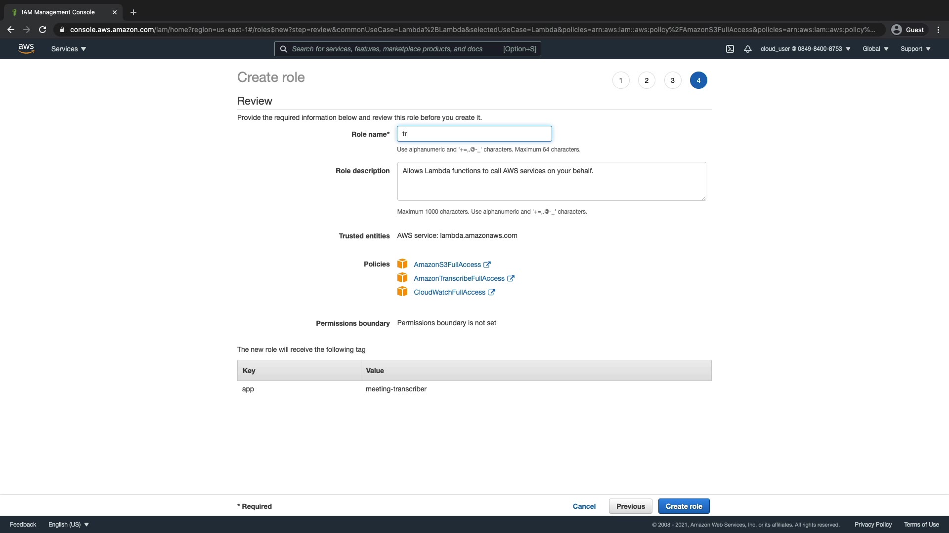This screenshot has height=533, width=949.
Task: Reload the page with browser refresh icon
Action: (x=43, y=30)
